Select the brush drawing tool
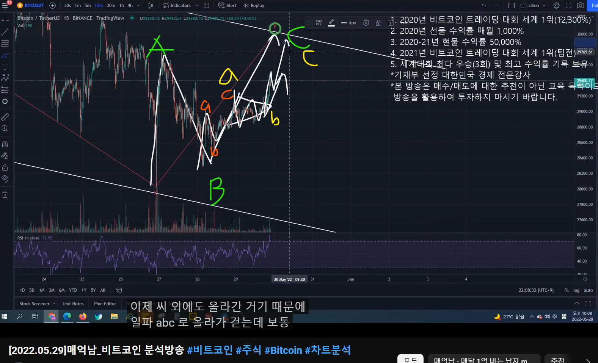The width and height of the screenshot is (598, 363). 5,55
